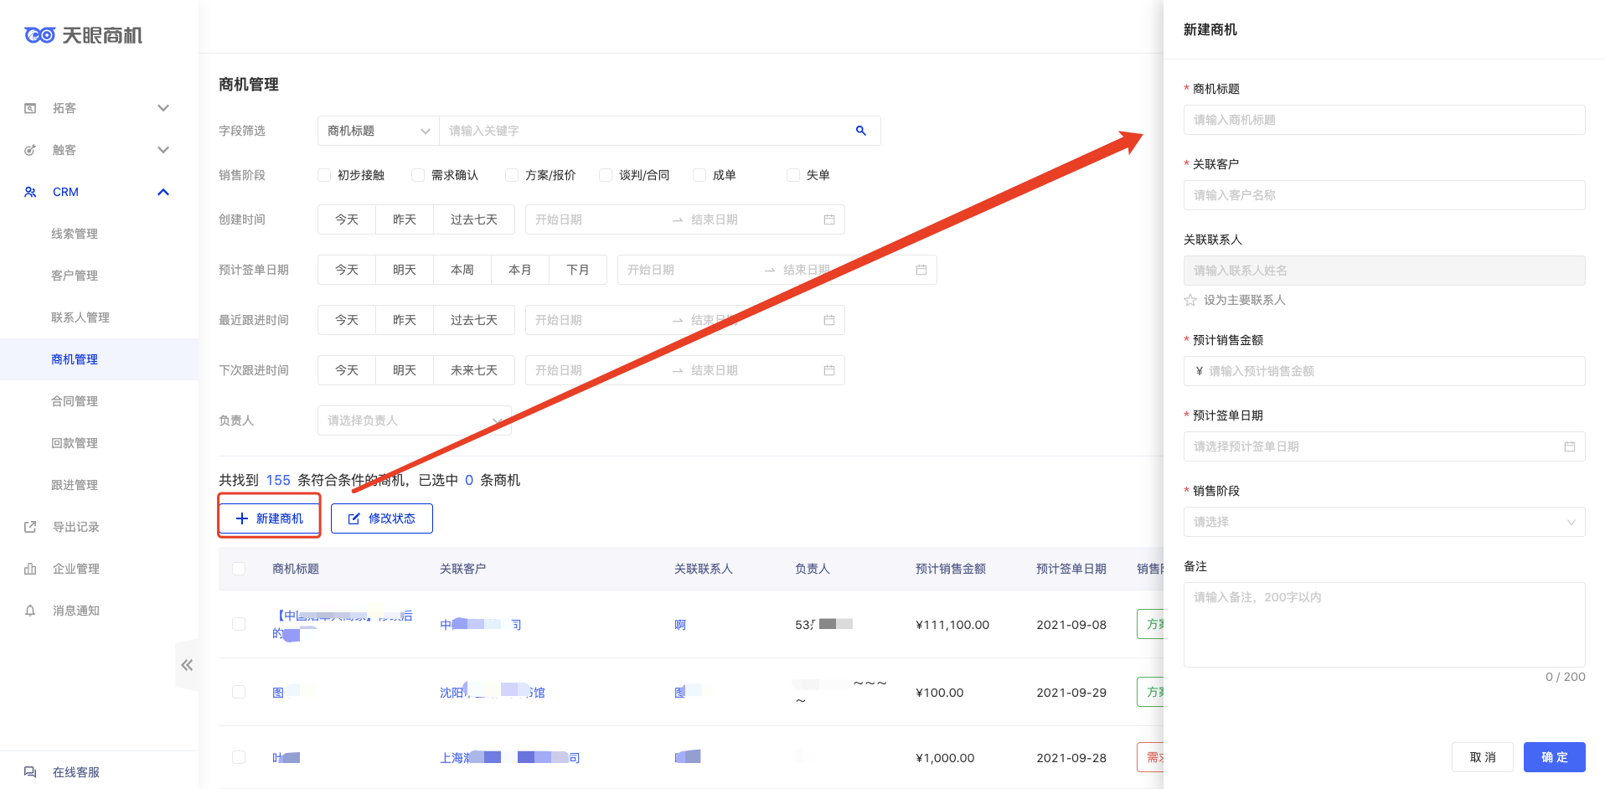This screenshot has width=1605, height=789.
Task: Click the 上海 customer link in table
Action: click(x=509, y=757)
